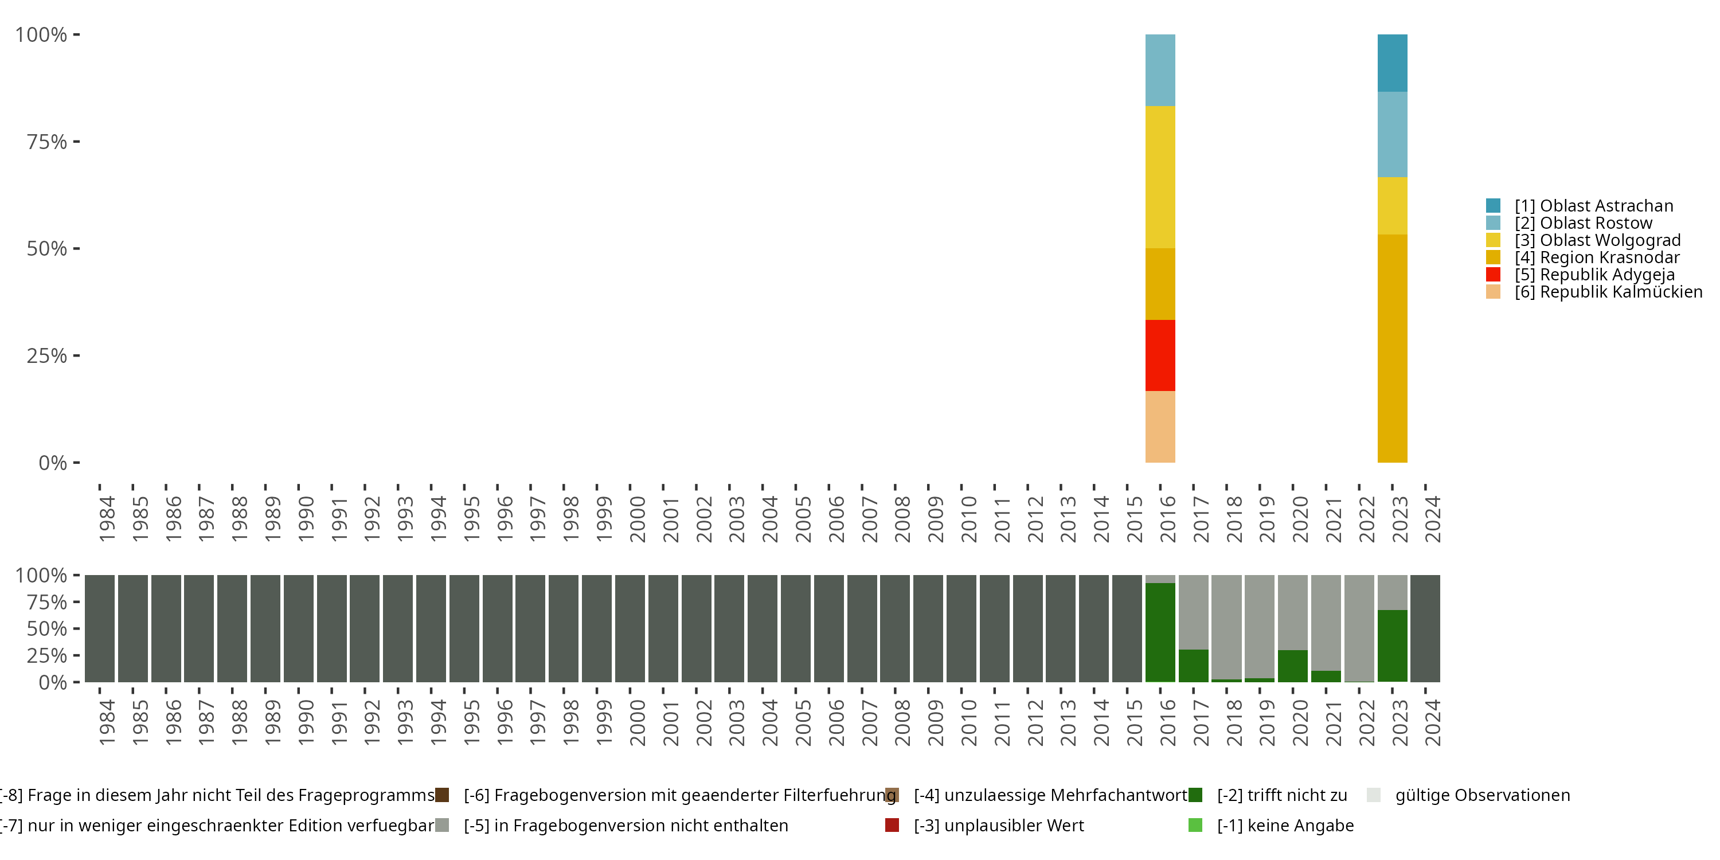Click the lower chart bar for 1984

[x=100, y=628]
